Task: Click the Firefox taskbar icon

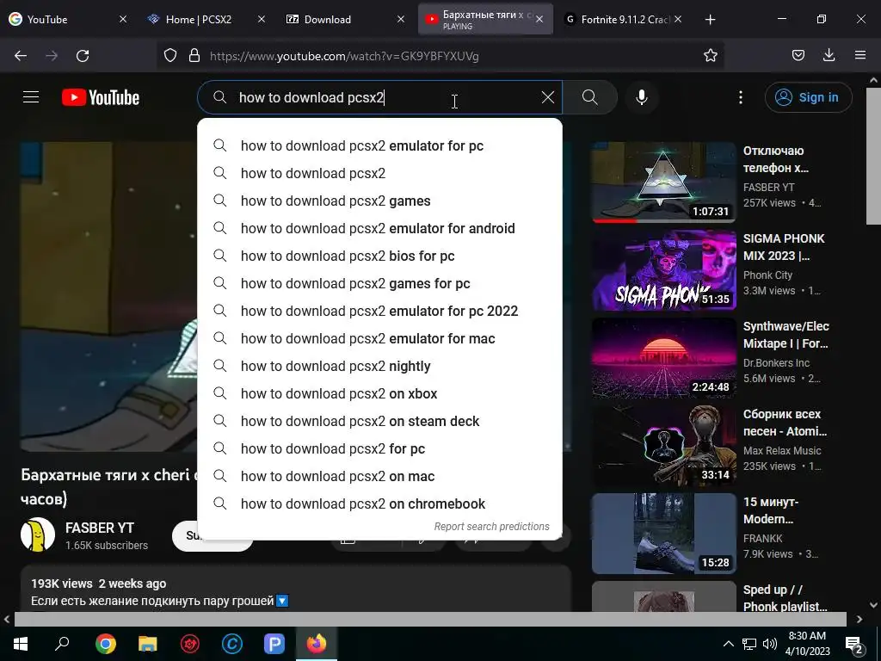Action: pyautogui.click(x=317, y=644)
